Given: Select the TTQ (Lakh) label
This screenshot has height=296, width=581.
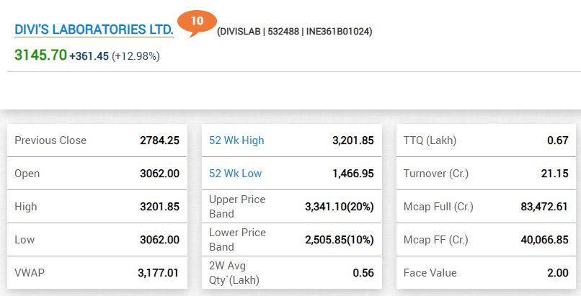Looking at the screenshot, I should [430, 140].
